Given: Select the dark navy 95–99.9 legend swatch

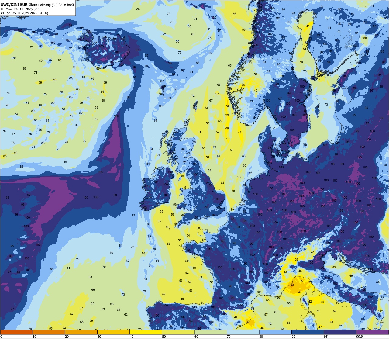Looking at the screenshot, I should click(340, 332).
